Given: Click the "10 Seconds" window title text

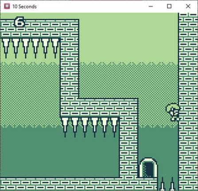Looking at the screenshot, I should (x=24, y=7).
